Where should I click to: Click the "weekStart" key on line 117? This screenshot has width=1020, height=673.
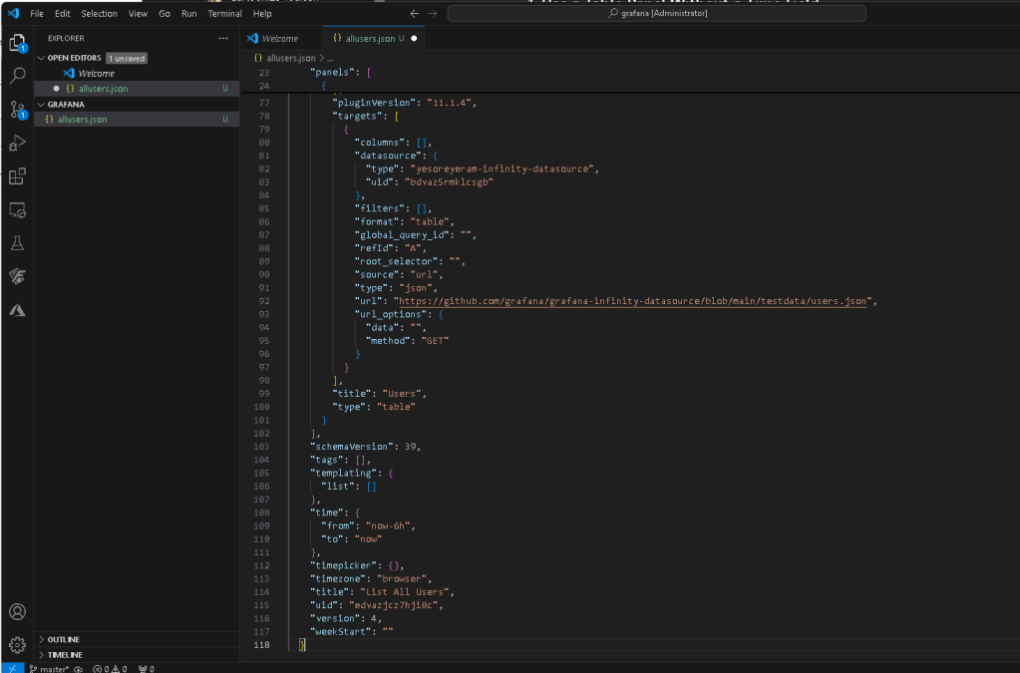[x=340, y=631]
